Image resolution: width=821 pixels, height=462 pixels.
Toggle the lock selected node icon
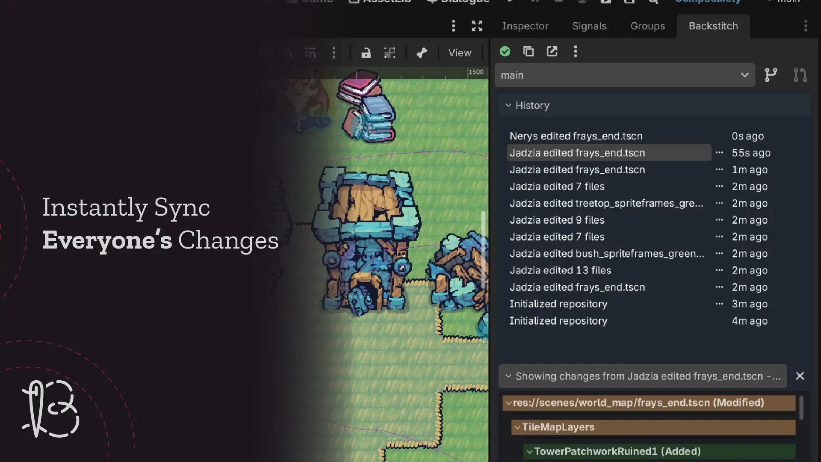366,53
